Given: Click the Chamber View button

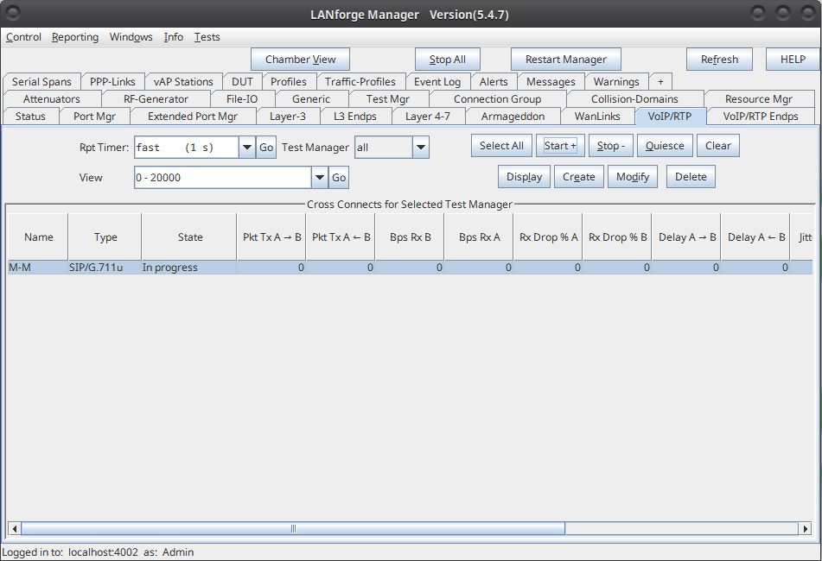Looking at the screenshot, I should (301, 60).
